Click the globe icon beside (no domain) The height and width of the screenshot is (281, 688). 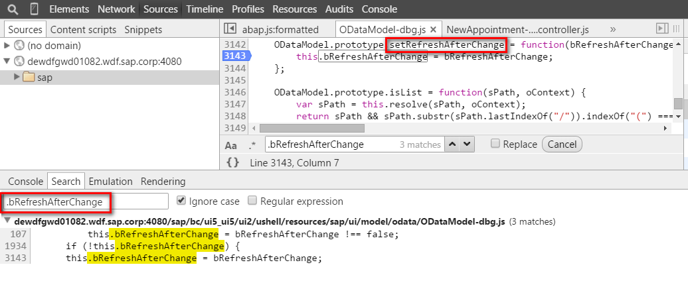pos(19,46)
